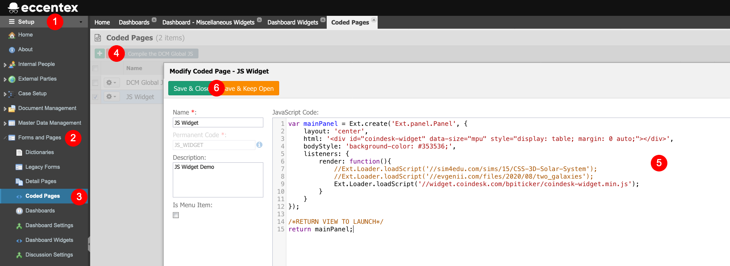This screenshot has width=730, height=266.
Task: Toggle the select-all header checkbox
Action: [x=95, y=68]
